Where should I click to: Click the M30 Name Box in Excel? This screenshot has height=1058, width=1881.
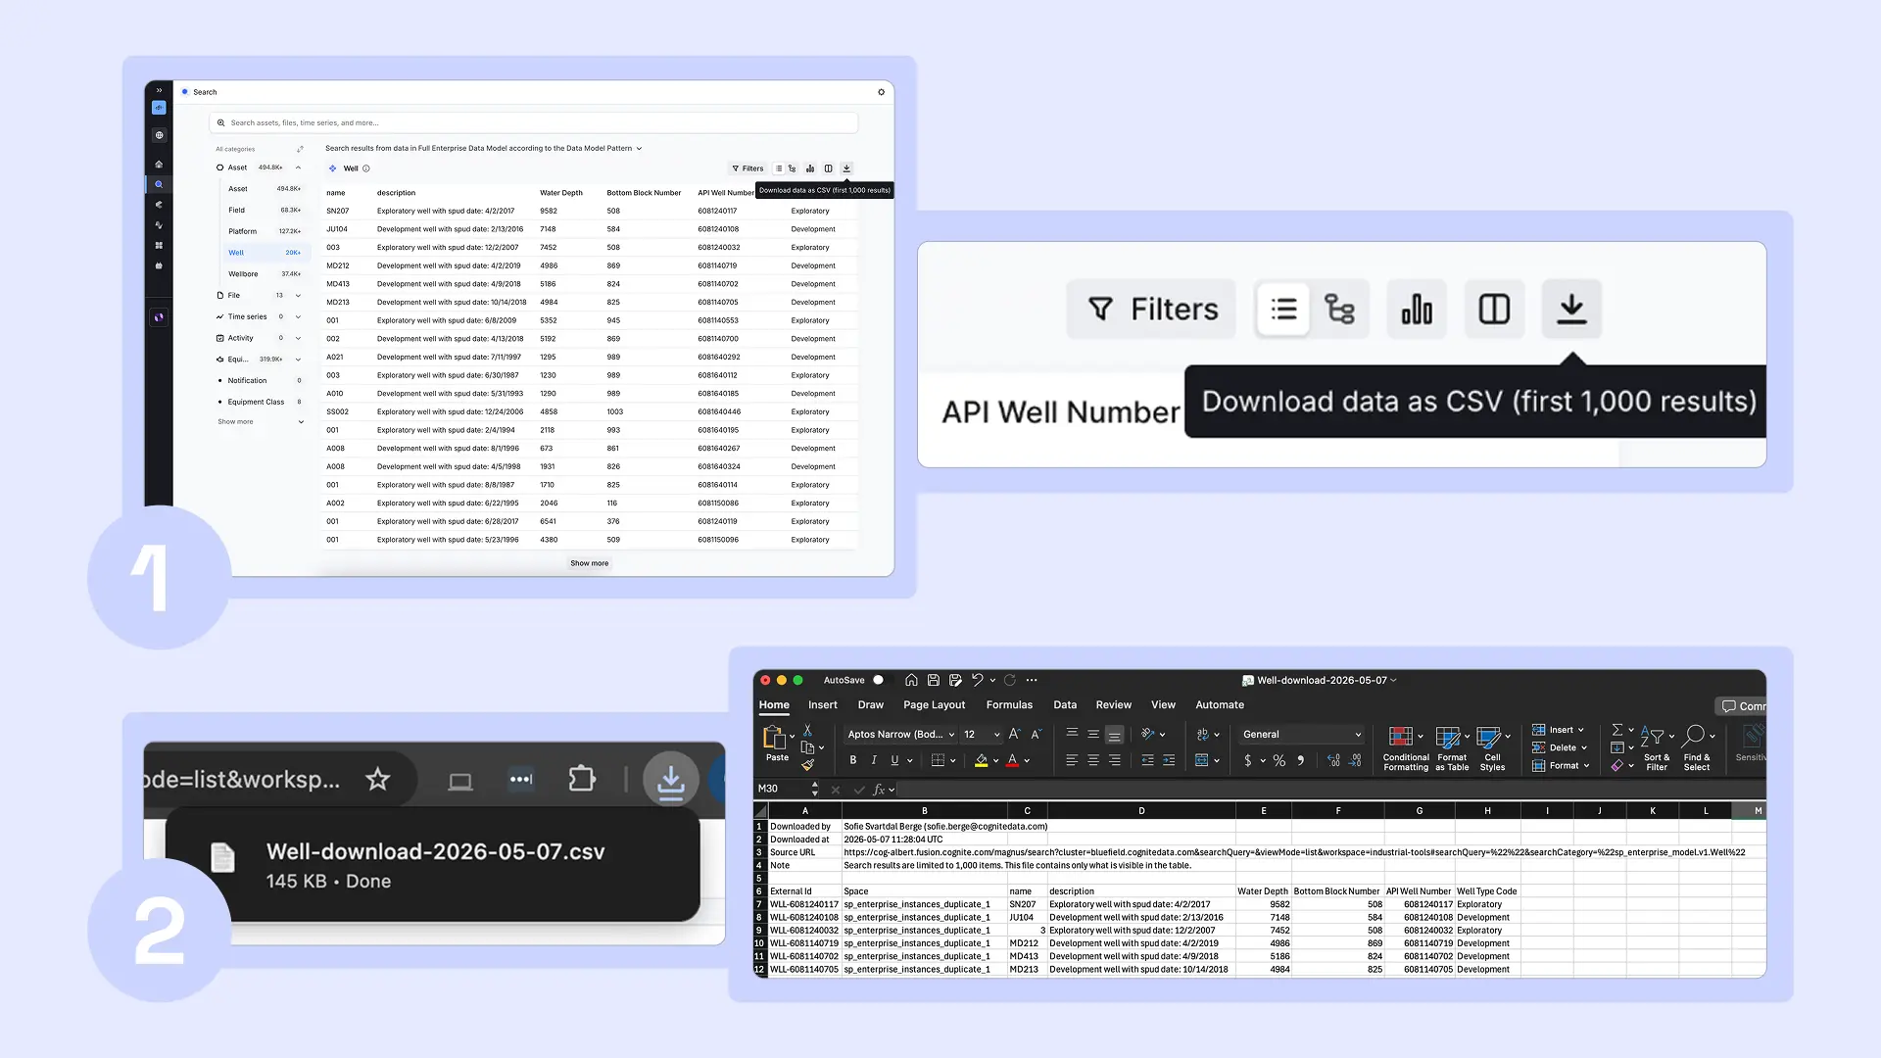point(782,789)
